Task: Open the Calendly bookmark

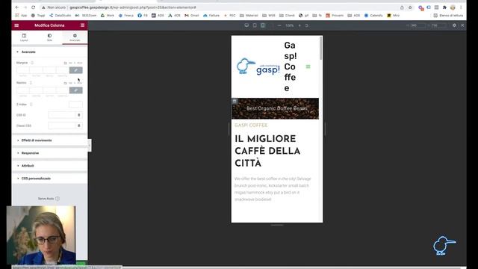Action: point(373,15)
